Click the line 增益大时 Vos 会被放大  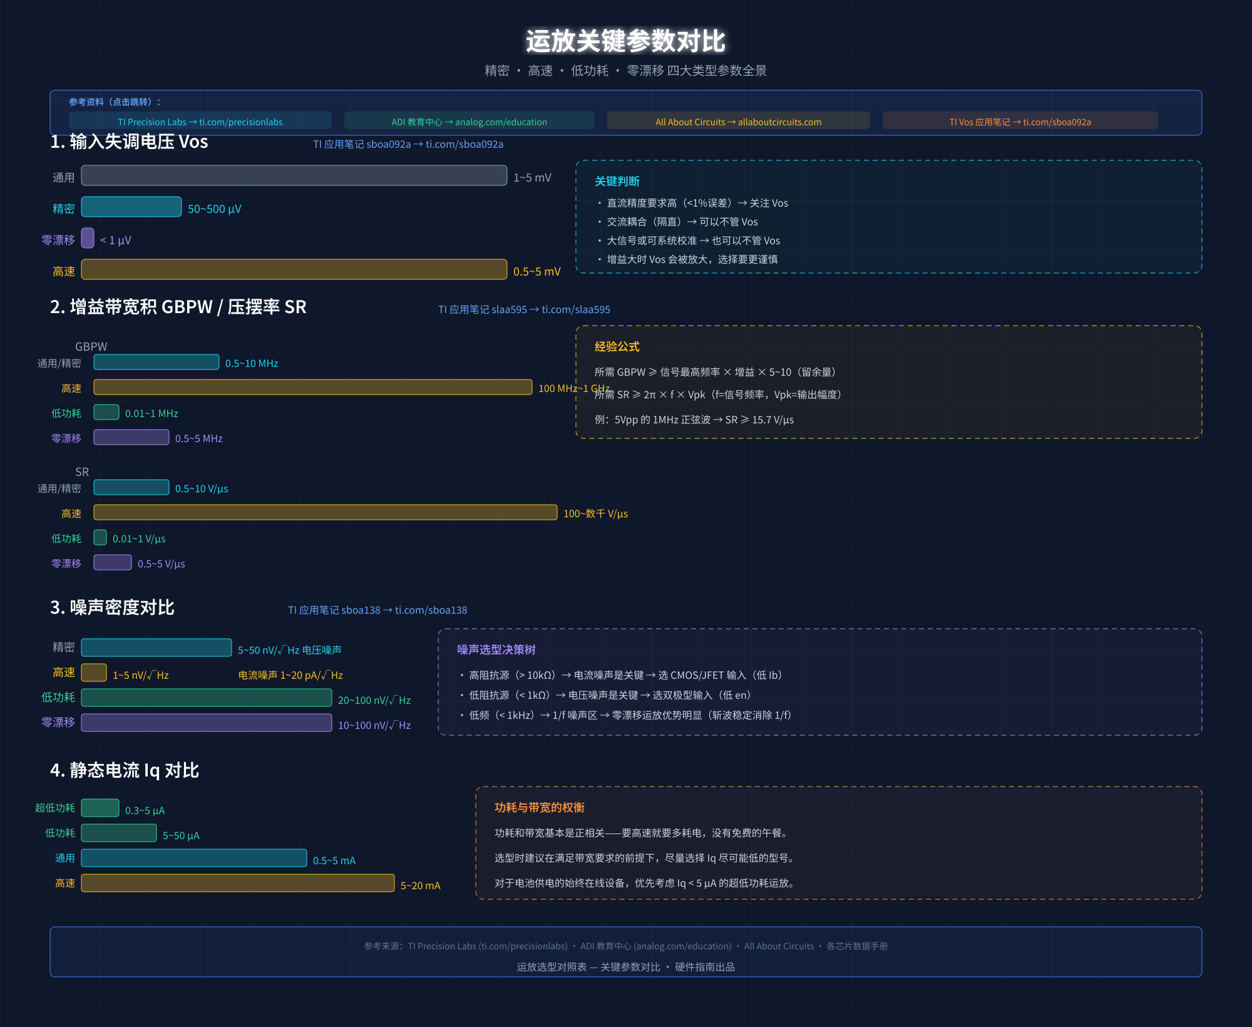(687, 259)
